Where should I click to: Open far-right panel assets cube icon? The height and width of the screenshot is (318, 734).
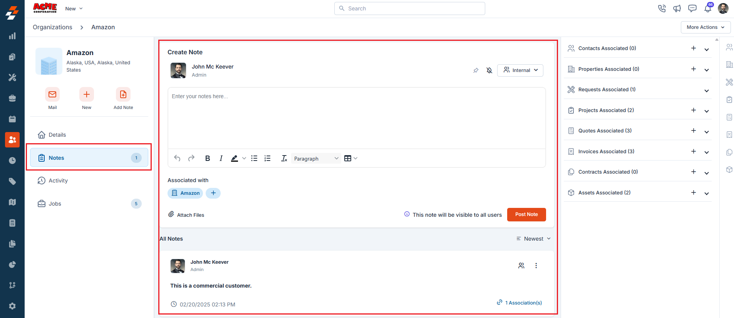(729, 170)
